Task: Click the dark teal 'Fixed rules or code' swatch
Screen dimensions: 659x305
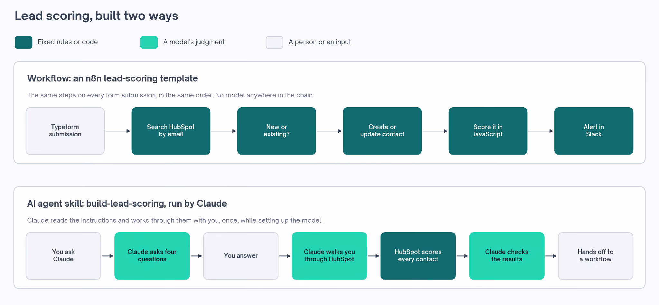Action: [24, 42]
